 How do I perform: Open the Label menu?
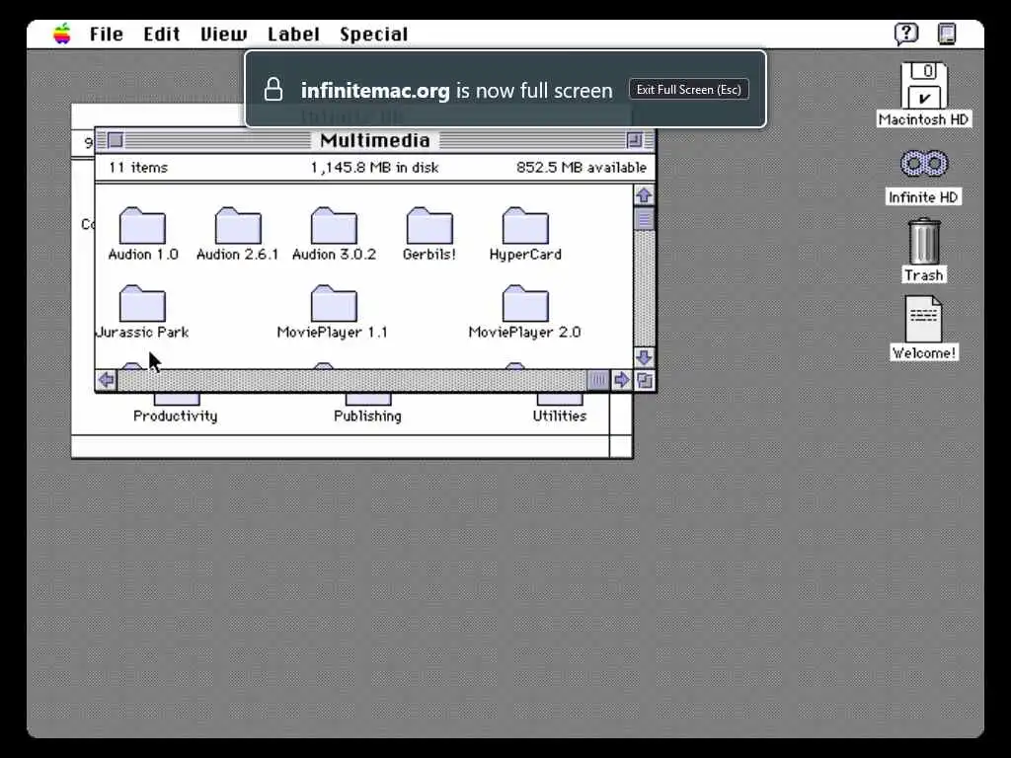pos(293,35)
